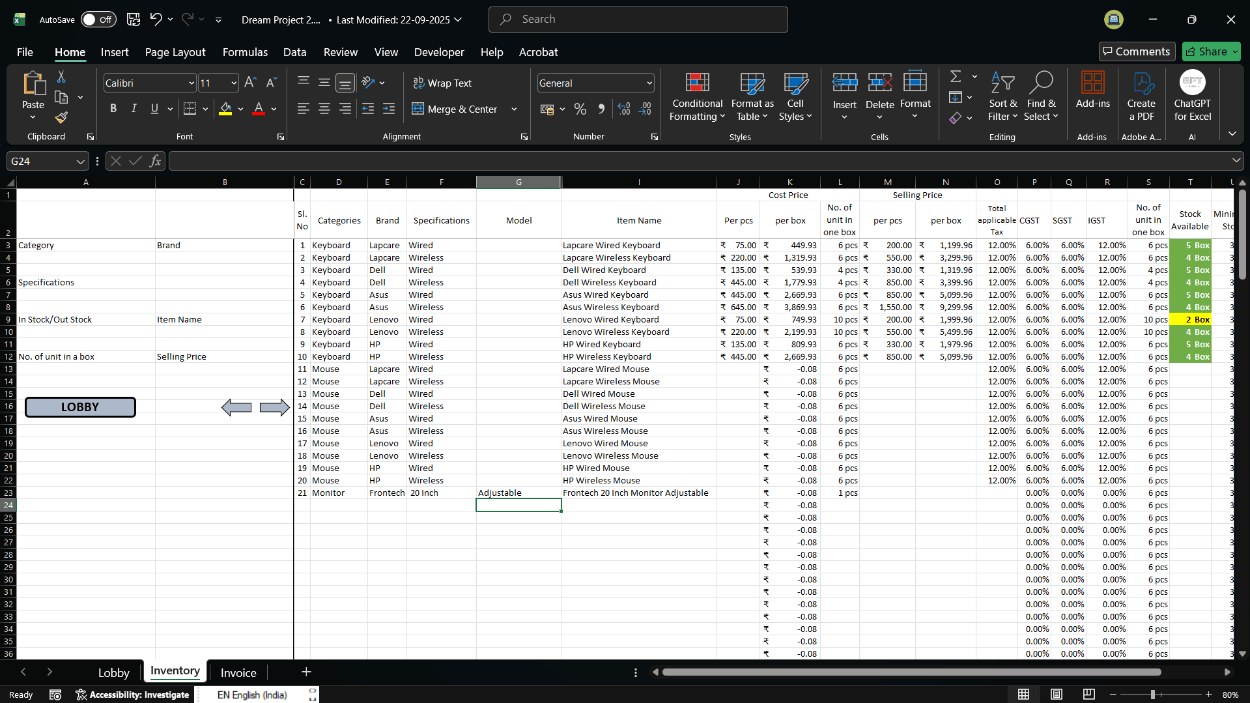Screen dimensions: 1250x703
Task: Toggle Wrap Text
Action: (442, 83)
